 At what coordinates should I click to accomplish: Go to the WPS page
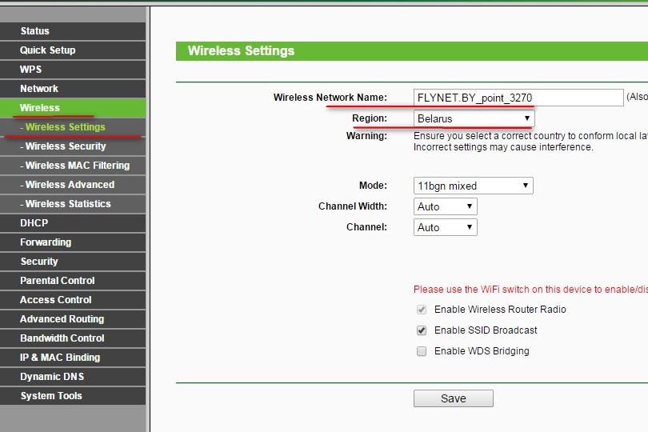72,70
